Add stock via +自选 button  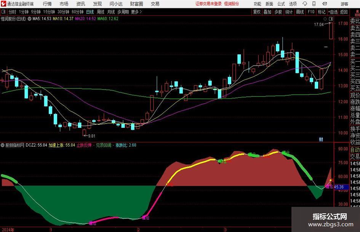333,12
